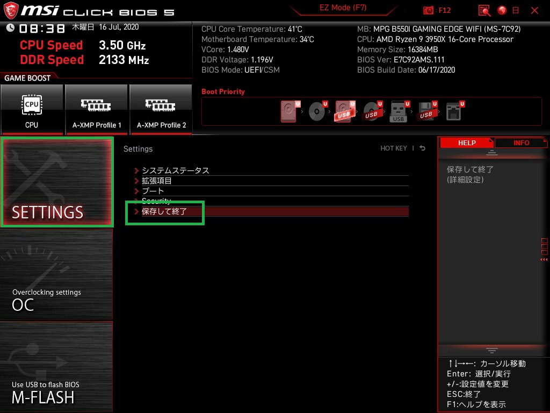Click the CPU Speed 3.50 GHz value
The height and width of the screenshot is (413, 550).
(x=122, y=45)
